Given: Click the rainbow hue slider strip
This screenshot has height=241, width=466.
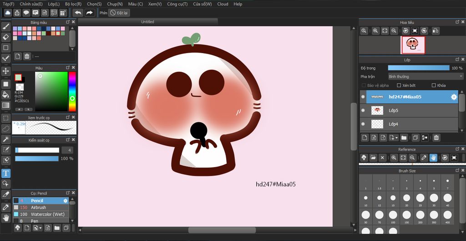Looking at the screenshot, I should pyautogui.click(x=72, y=91).
